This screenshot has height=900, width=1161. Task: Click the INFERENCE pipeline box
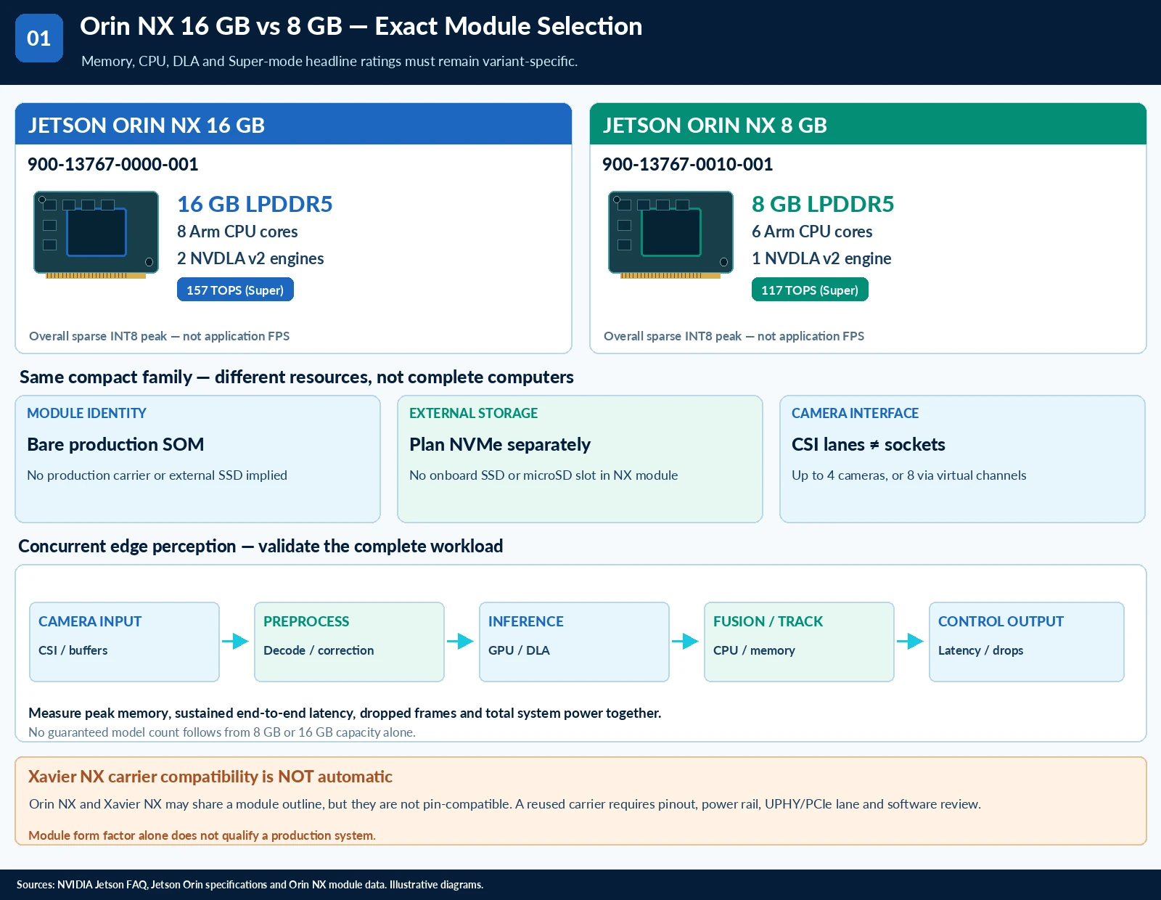click(x=574, y=642)
